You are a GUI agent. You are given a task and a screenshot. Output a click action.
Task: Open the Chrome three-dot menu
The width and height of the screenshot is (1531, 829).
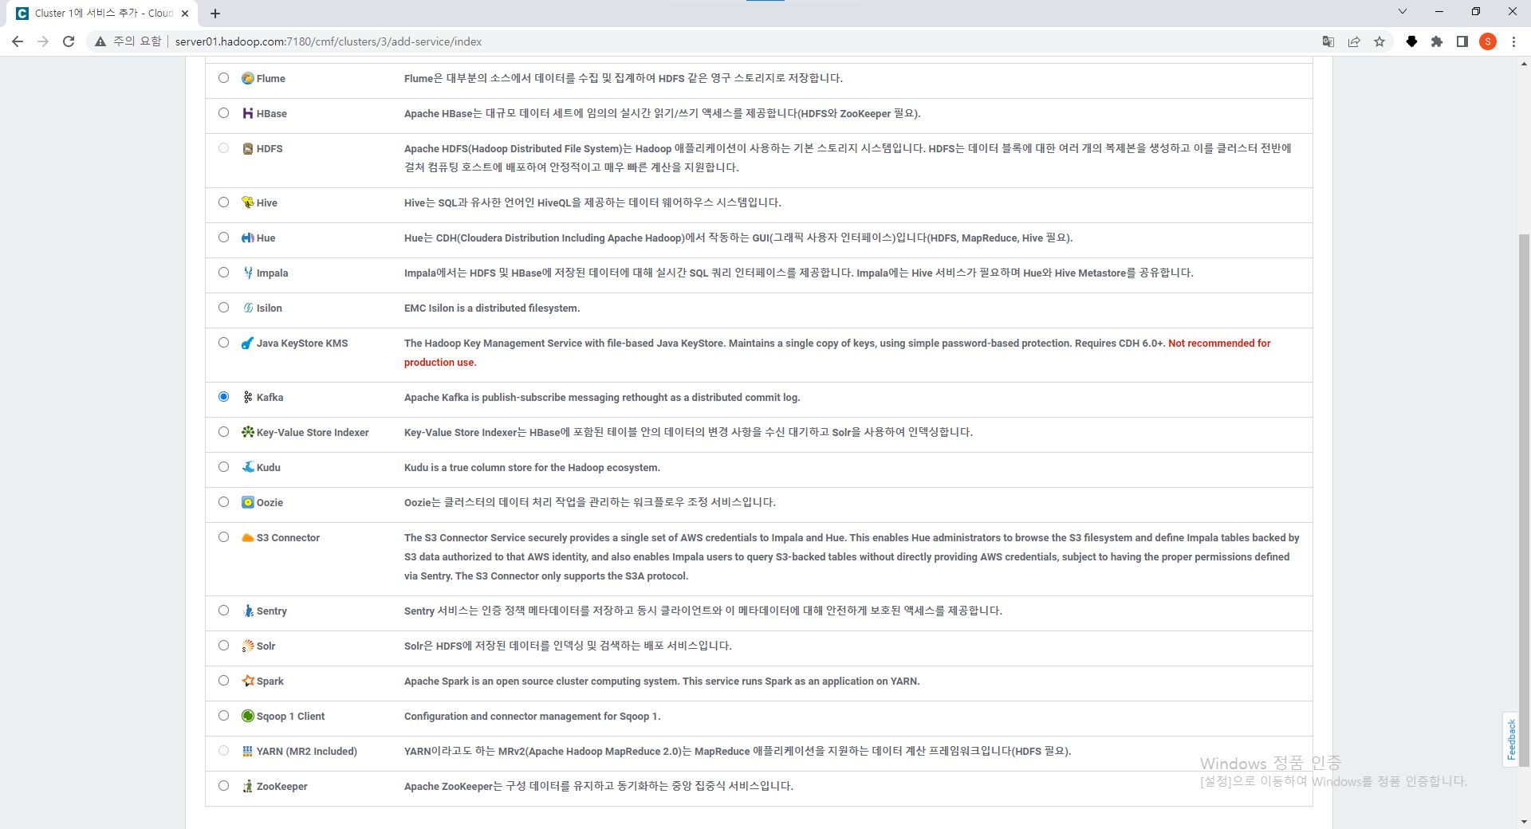(1513, 41)
